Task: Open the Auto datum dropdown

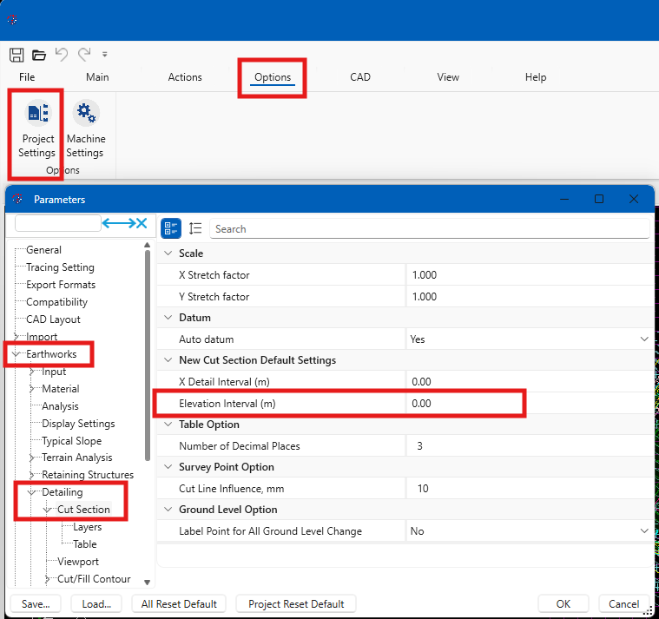Action: pos(644,339)
